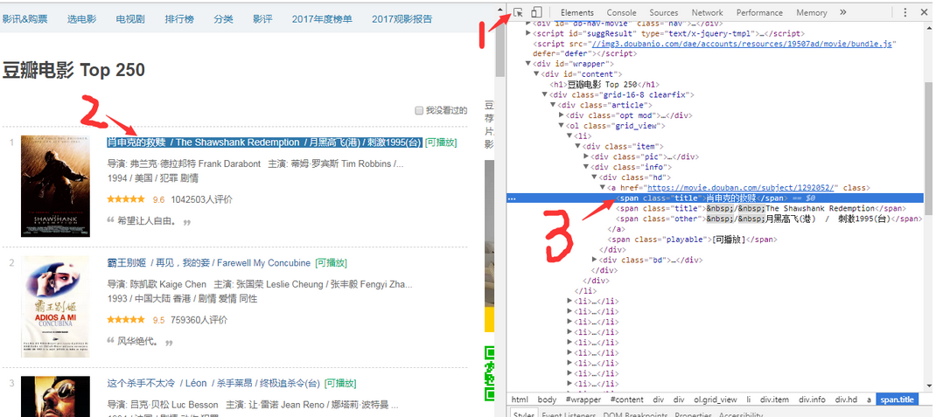This screenshot has height=417, width=943.
Task: Expand the script id="suggResult" node
Action: pos(528,33)
